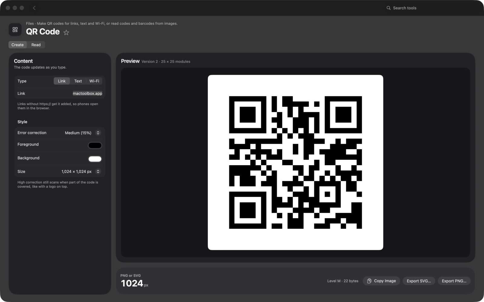Click the "QR Code" page title

[43, 32]
